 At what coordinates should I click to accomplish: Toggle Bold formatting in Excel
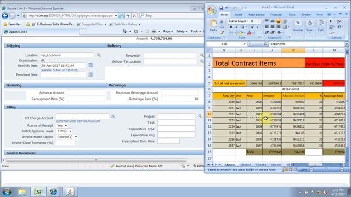click(x=231, y=27)
